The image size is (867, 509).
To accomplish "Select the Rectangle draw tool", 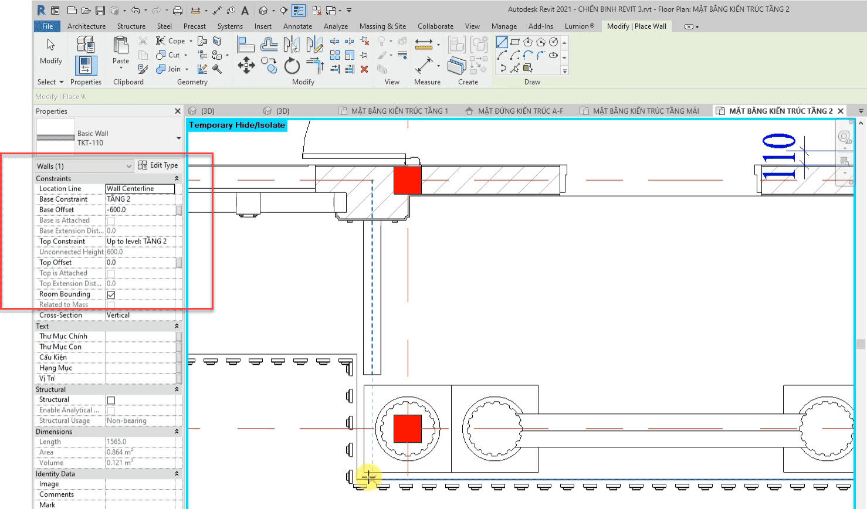I will [515, 42].
